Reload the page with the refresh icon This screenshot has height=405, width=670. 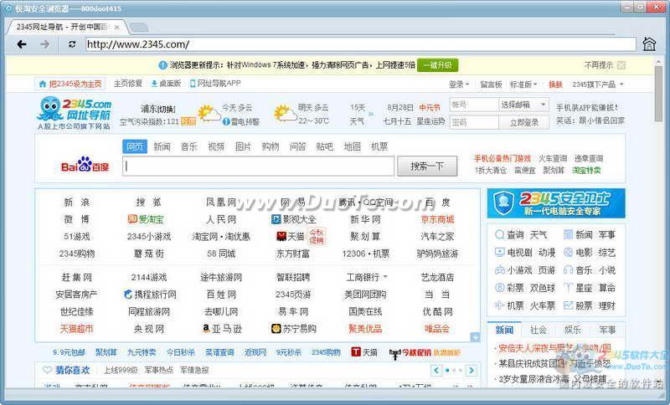pyautogui.click(x=72, y=44)
